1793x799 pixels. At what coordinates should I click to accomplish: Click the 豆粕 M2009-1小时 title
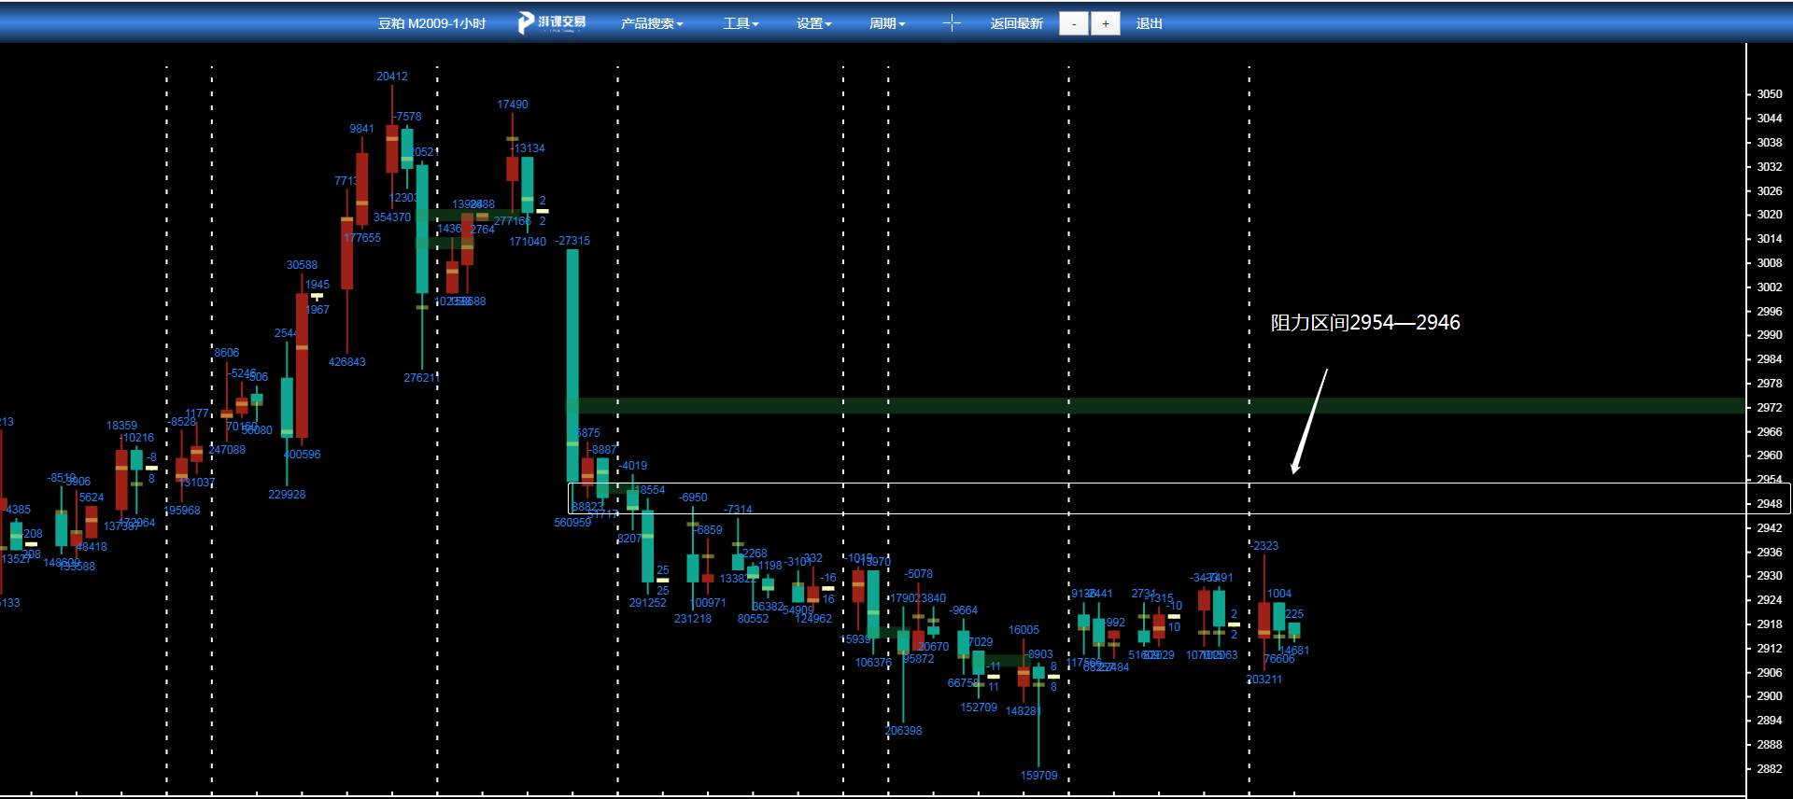click(x=431, y=23)
